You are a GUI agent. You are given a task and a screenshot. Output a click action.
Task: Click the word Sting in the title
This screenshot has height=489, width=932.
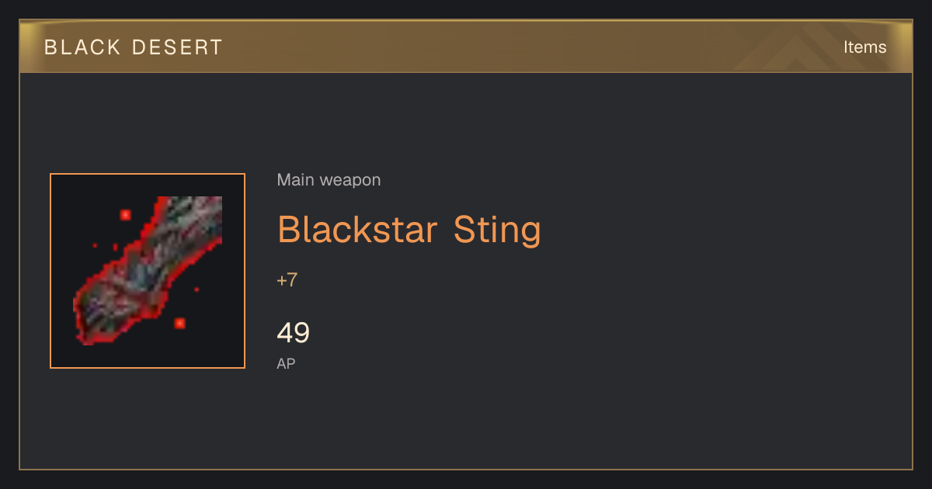[497, 230]
